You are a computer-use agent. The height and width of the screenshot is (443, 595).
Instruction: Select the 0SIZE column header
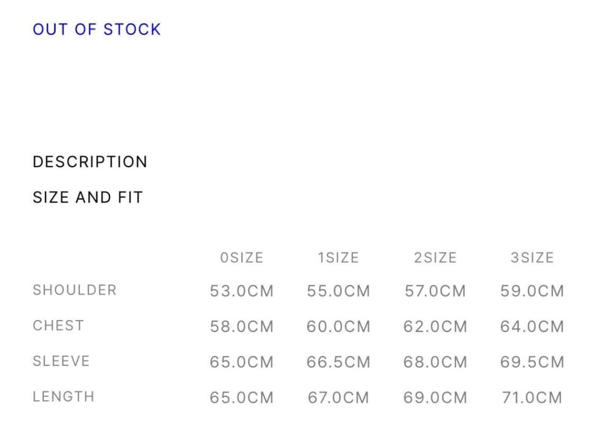click(x=242, y=258)
